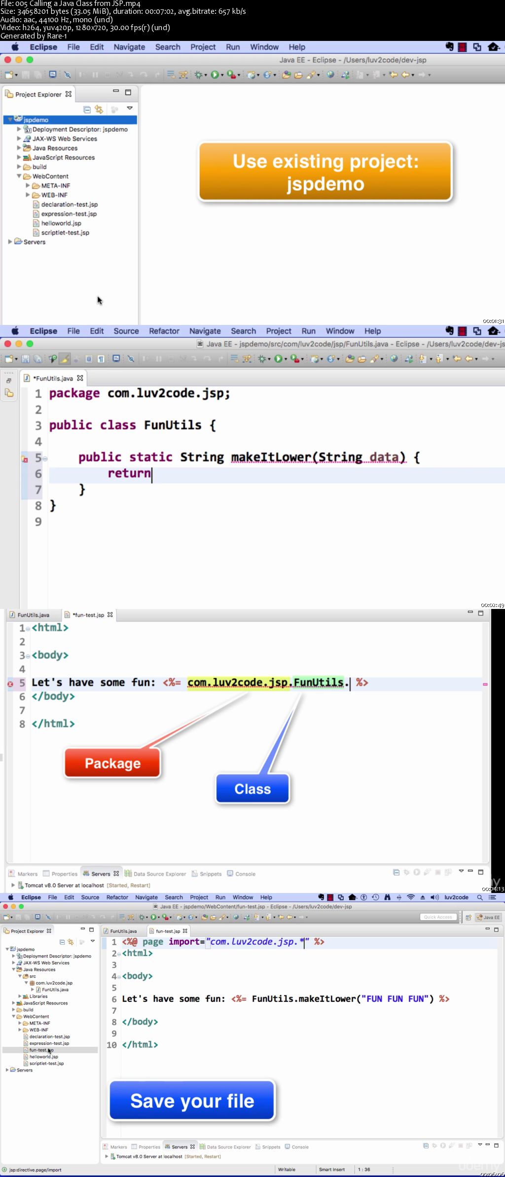Screen dimensions: 505x1177
Task: Open the macOS Spotlight magnifier icon
Action: [x=479, y=897]
